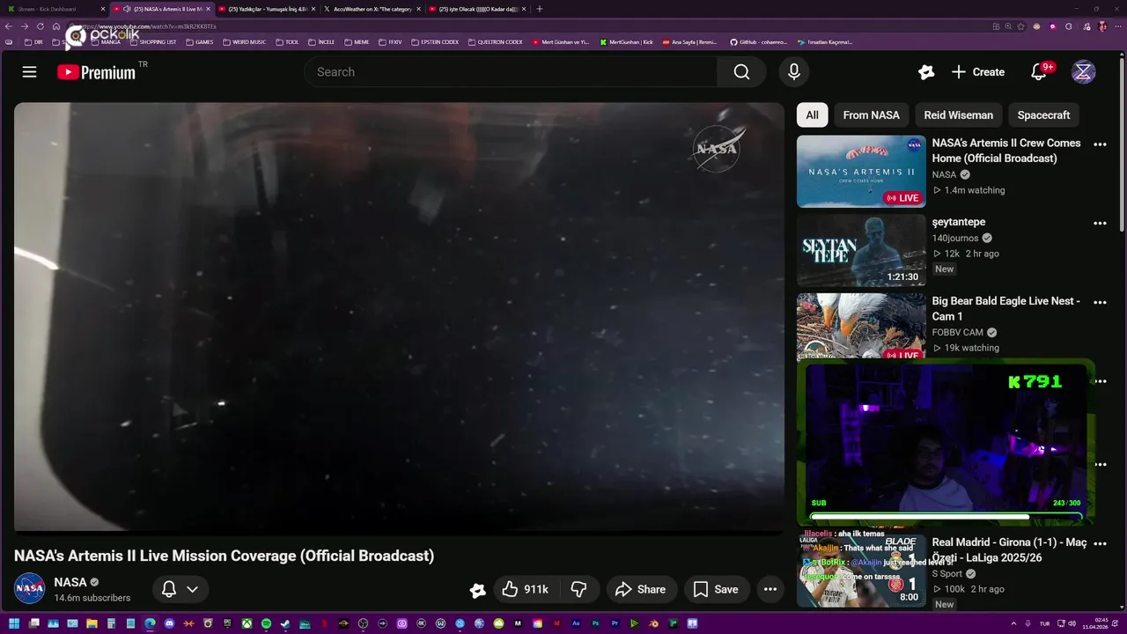
Task: Start voice search with the microphone
Action: [793, 72]
